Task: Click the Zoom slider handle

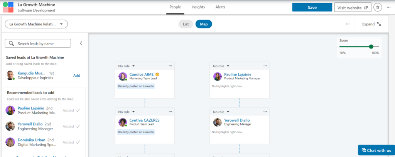Action: [x=371, y=47]
